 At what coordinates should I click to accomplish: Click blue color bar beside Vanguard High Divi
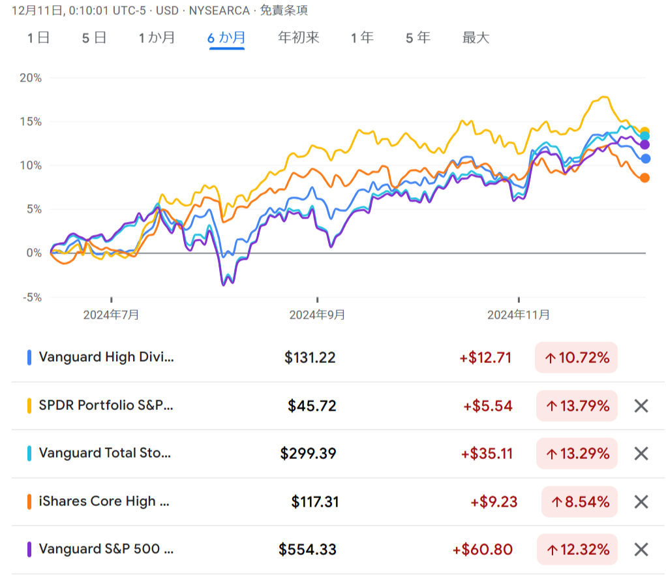coord(29,358)
